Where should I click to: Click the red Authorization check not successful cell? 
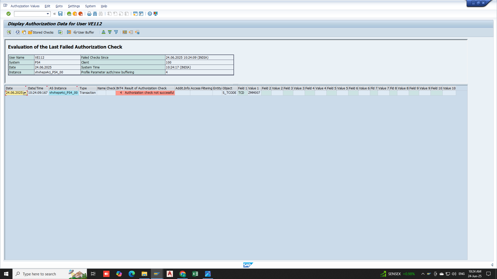(x=149, y=93)
